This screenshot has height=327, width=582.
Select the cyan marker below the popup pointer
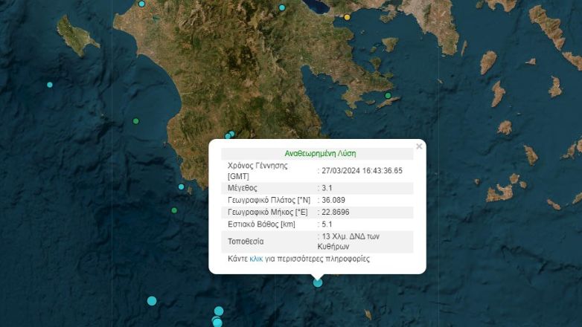pyautogui.click(x=318, y=282)
